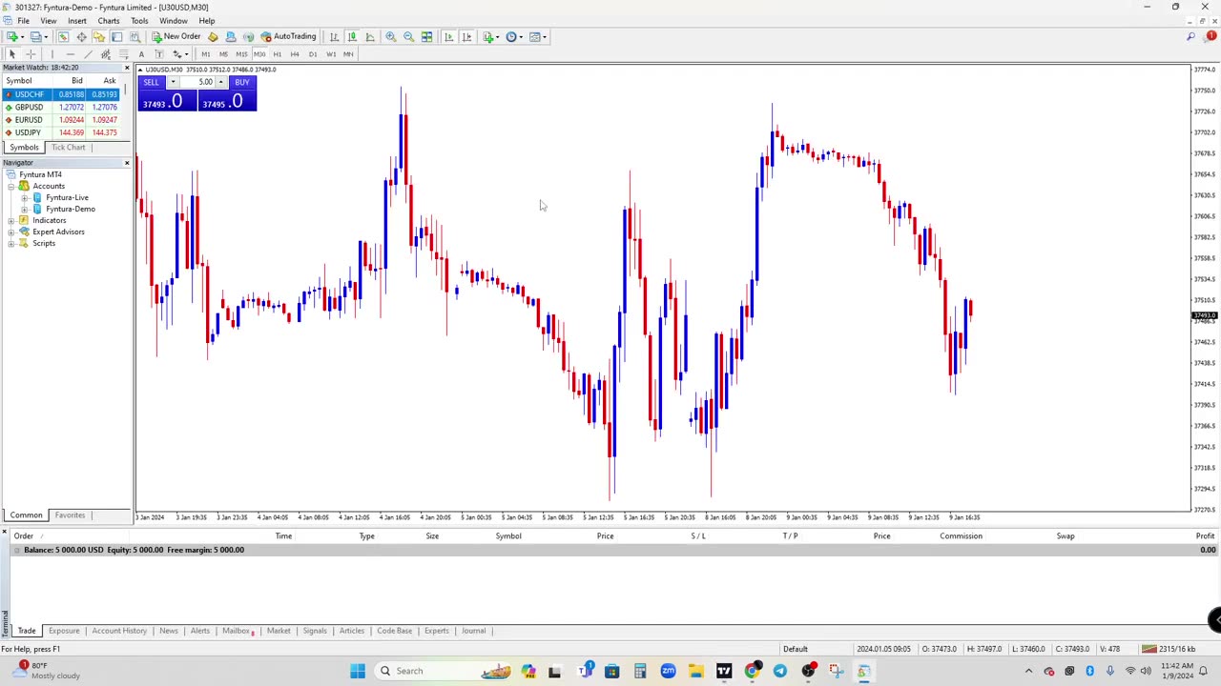The height and width of the screenshot is (686, 1221).
Task: Open the Tools menu
Action: (x=139, y=20)
